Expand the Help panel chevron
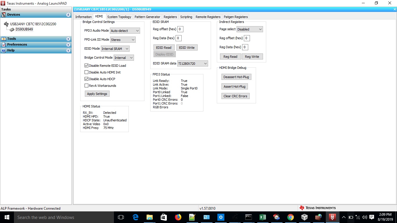 pos(68,50)
